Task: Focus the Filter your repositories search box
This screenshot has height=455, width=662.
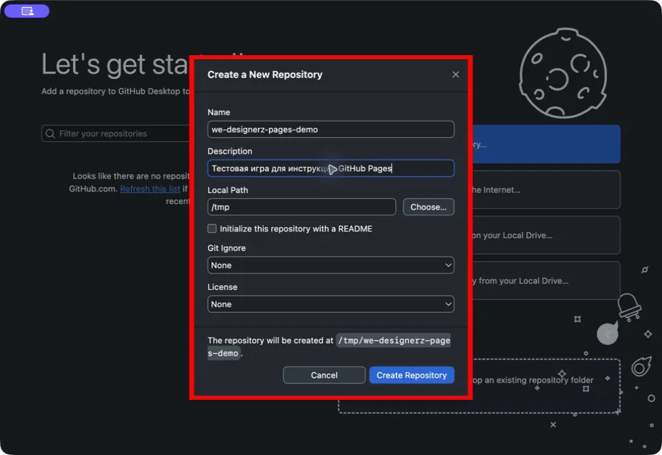Action: pyautogui.click(x=116, y=134)
